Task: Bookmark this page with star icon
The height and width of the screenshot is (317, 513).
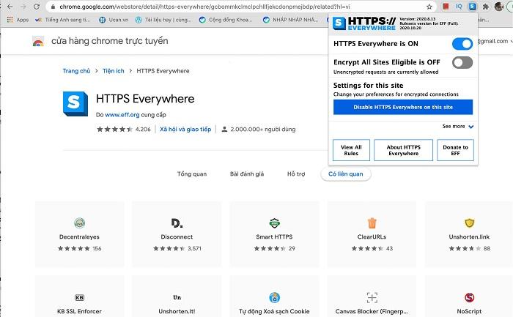Action: click(x=429, y=7)
